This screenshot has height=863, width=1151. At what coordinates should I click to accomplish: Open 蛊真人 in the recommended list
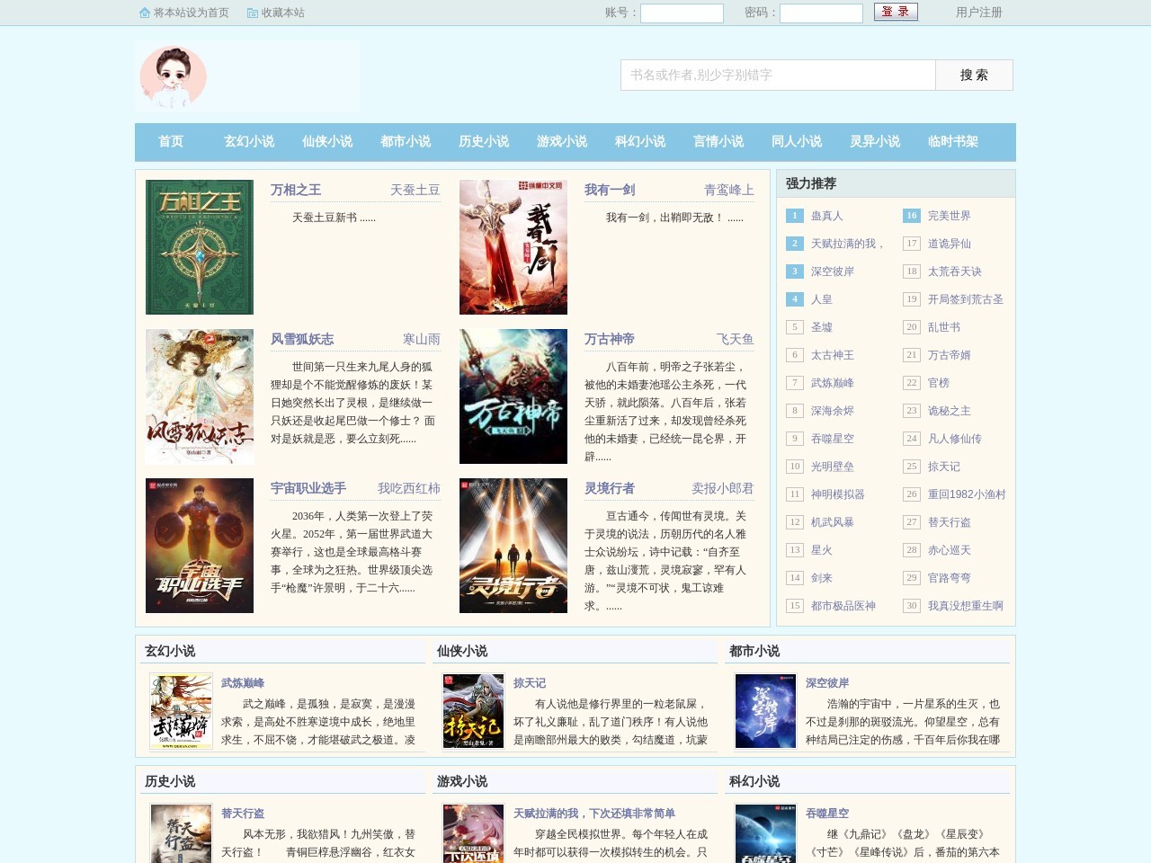tap(826, 216)
